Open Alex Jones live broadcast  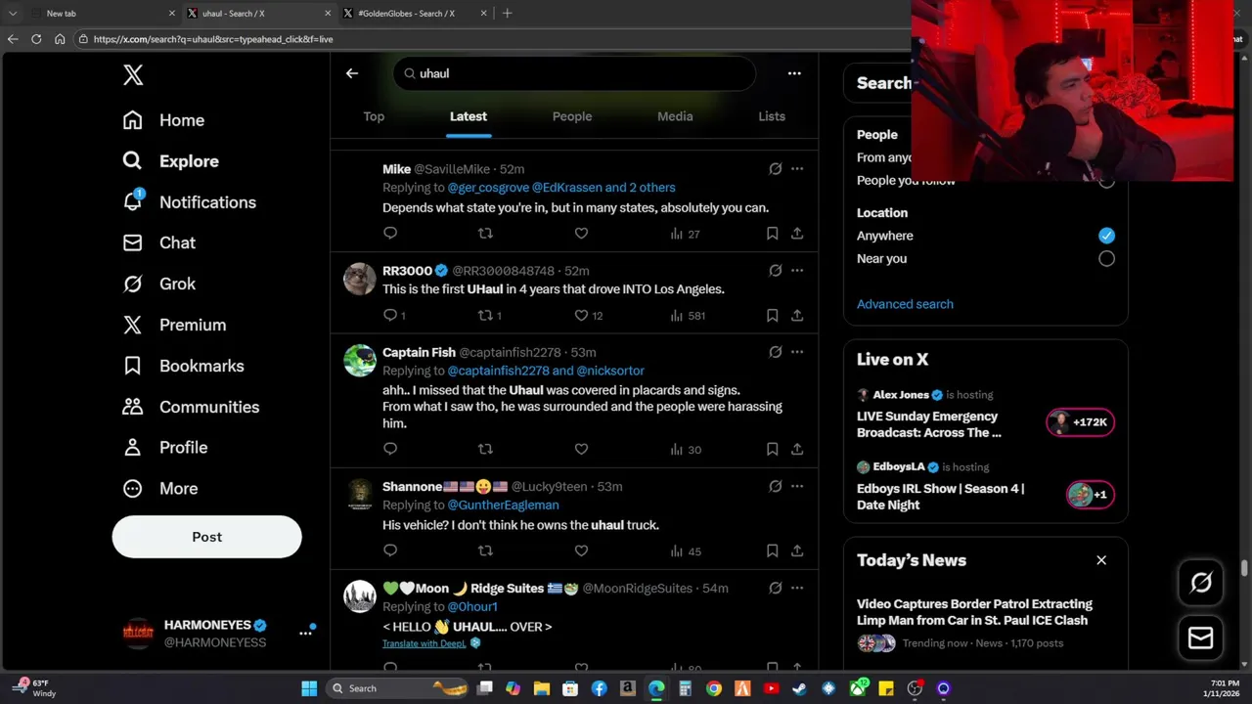[985, 414]
